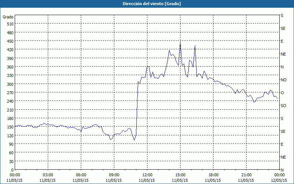Click the 510 value on the degree axis

(10, 24)
